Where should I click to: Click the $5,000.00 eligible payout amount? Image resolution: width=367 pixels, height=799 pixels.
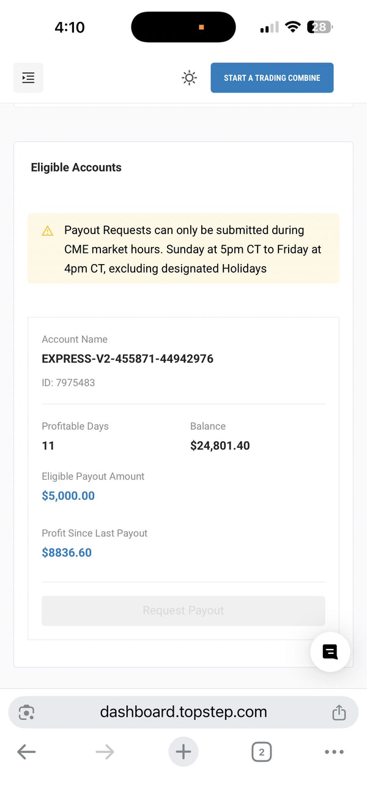click(x=68, y=496)
